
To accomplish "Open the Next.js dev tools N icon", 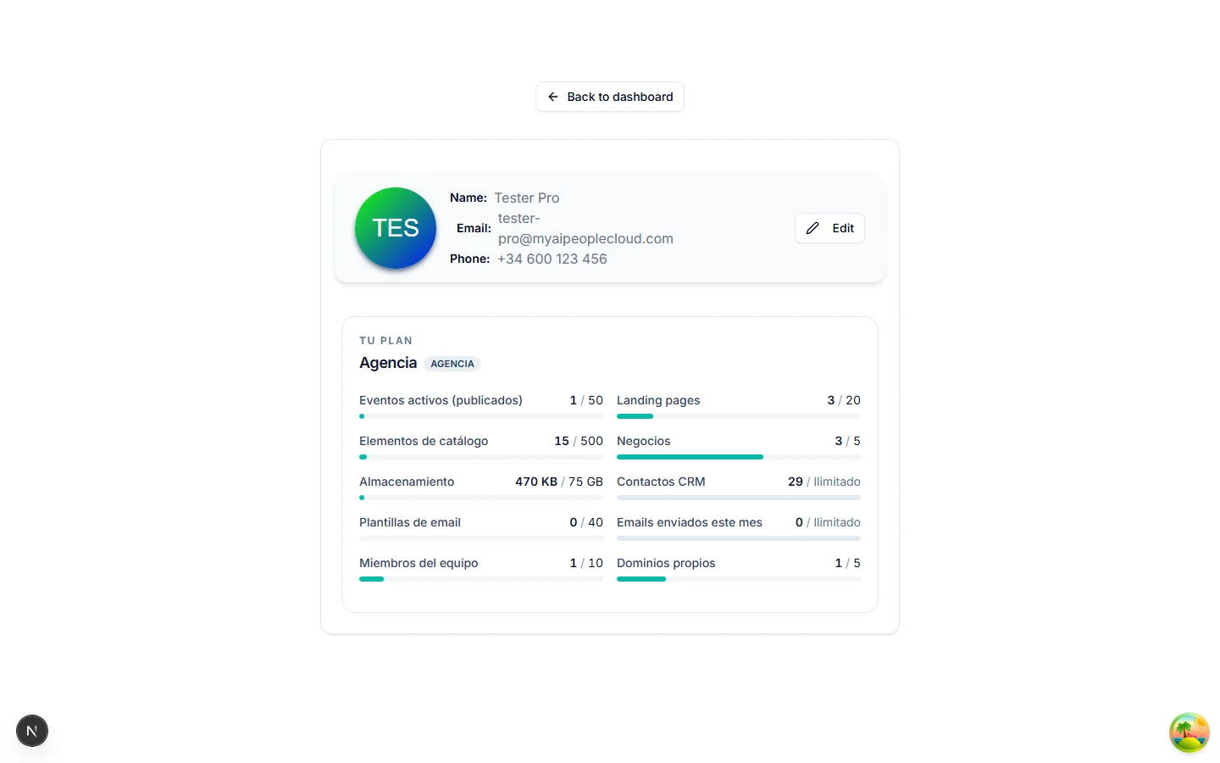I will tap(32, 731).
